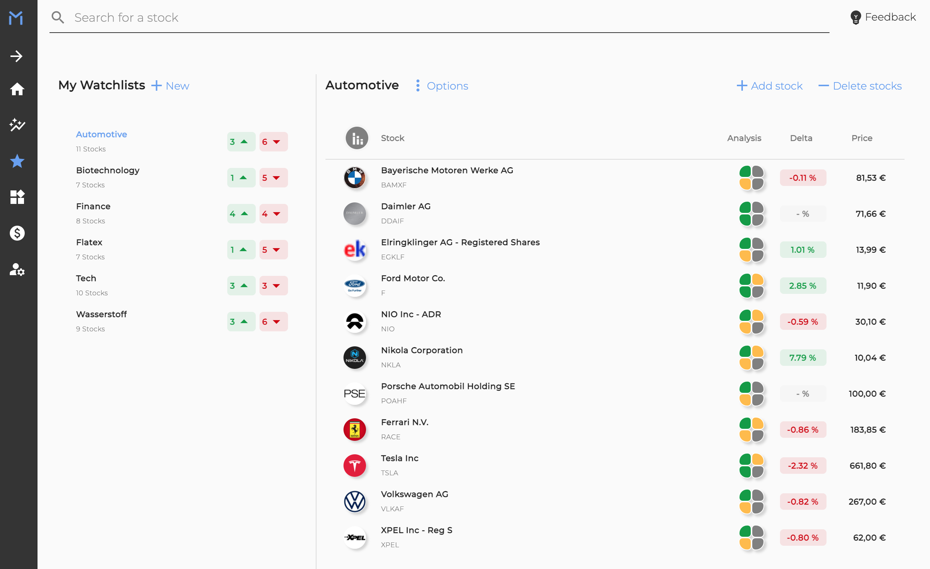Open the Feedback link

point(883,17)
